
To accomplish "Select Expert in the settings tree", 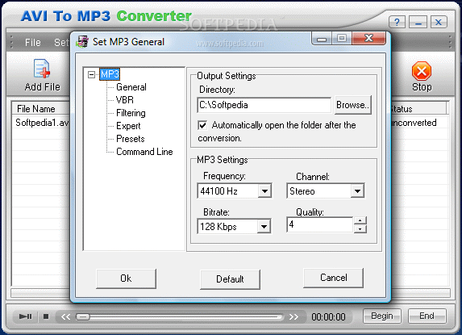I will [x=128, y=126].
